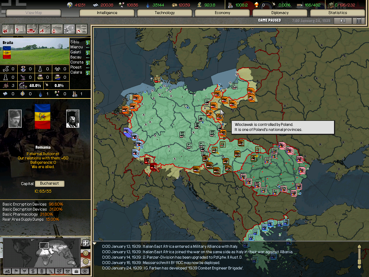Switch to economic map mode (dollar icon)

point(33,271)
